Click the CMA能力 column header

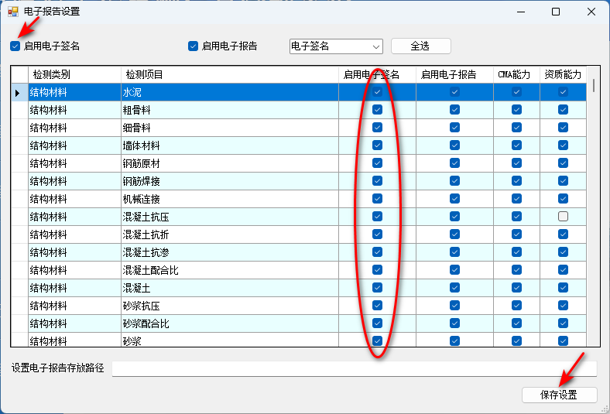(516, 74)
